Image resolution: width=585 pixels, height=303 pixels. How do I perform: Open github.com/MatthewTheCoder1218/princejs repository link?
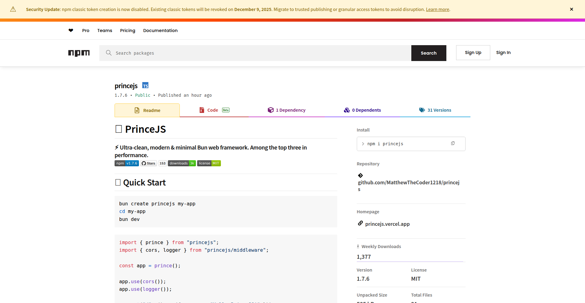pos(409,182)
